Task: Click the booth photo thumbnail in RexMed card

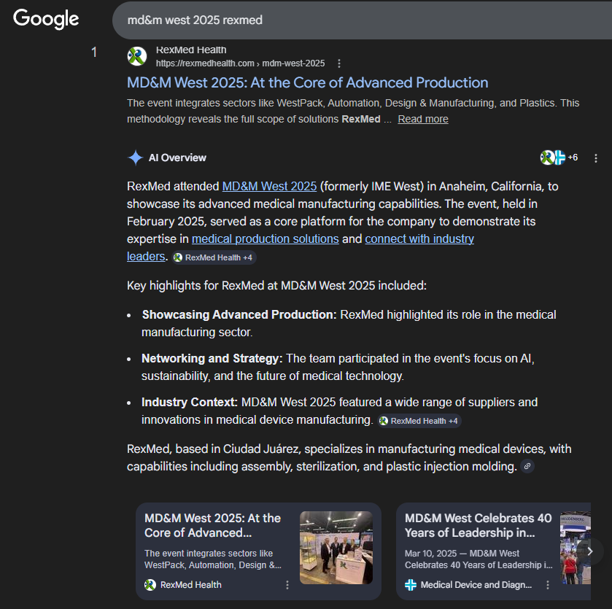Action: (336, 547)
